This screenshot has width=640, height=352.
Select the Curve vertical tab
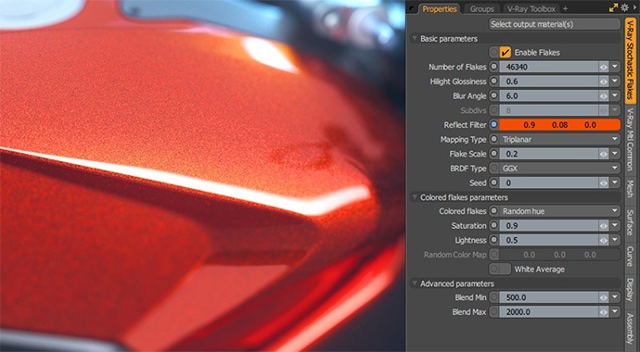[x=631, y=258]
